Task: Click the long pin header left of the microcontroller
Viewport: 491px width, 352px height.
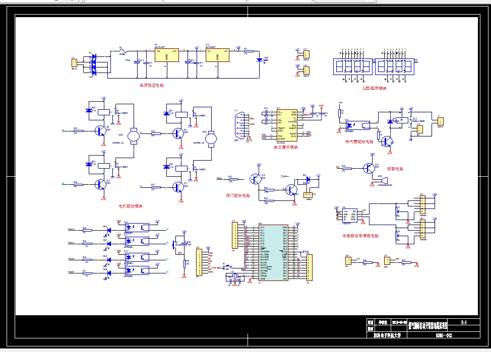Action: coord(234,235)
